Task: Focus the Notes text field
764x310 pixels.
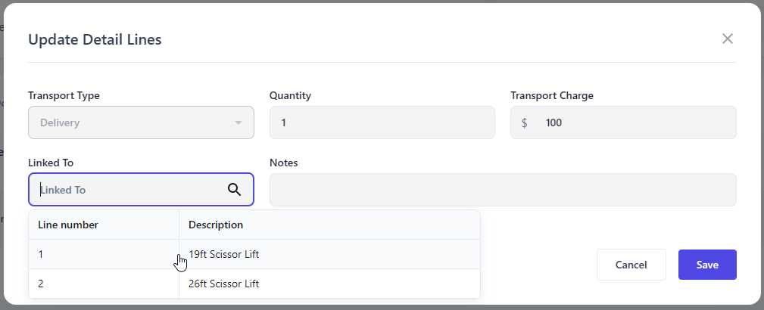Action: coord(503,190)
